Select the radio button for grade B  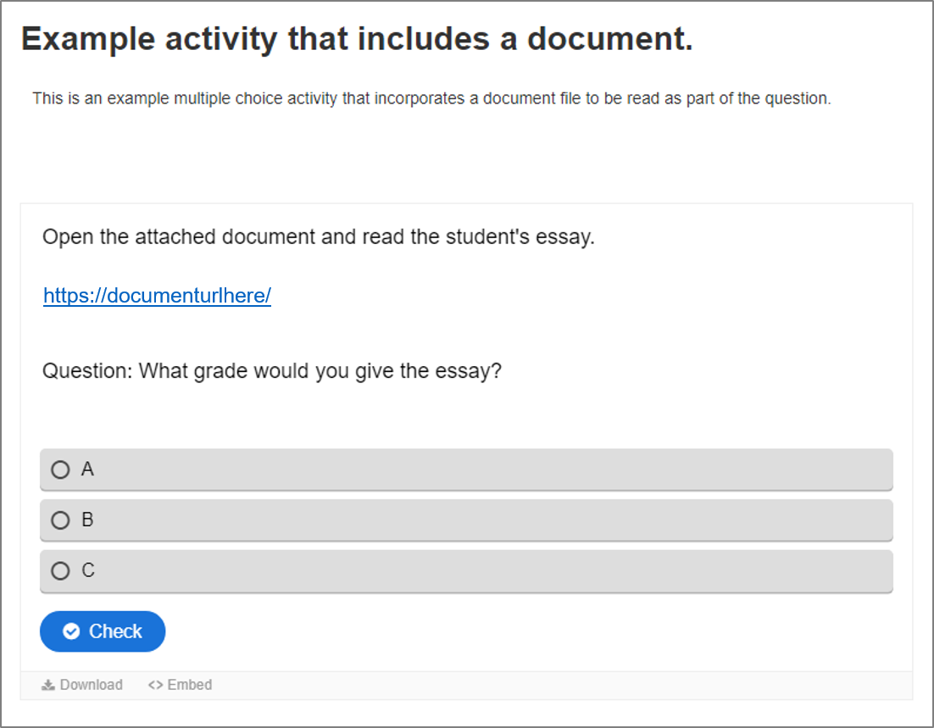(x=60, y=520)
